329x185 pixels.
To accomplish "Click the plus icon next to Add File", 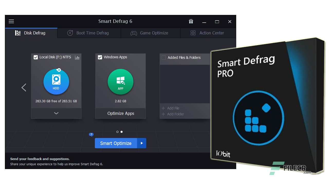I will [x=164, y=108].
